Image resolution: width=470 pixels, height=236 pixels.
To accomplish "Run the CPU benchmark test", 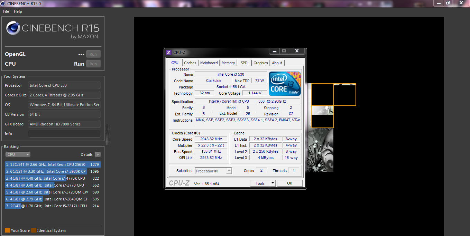I will click(93, 64).
